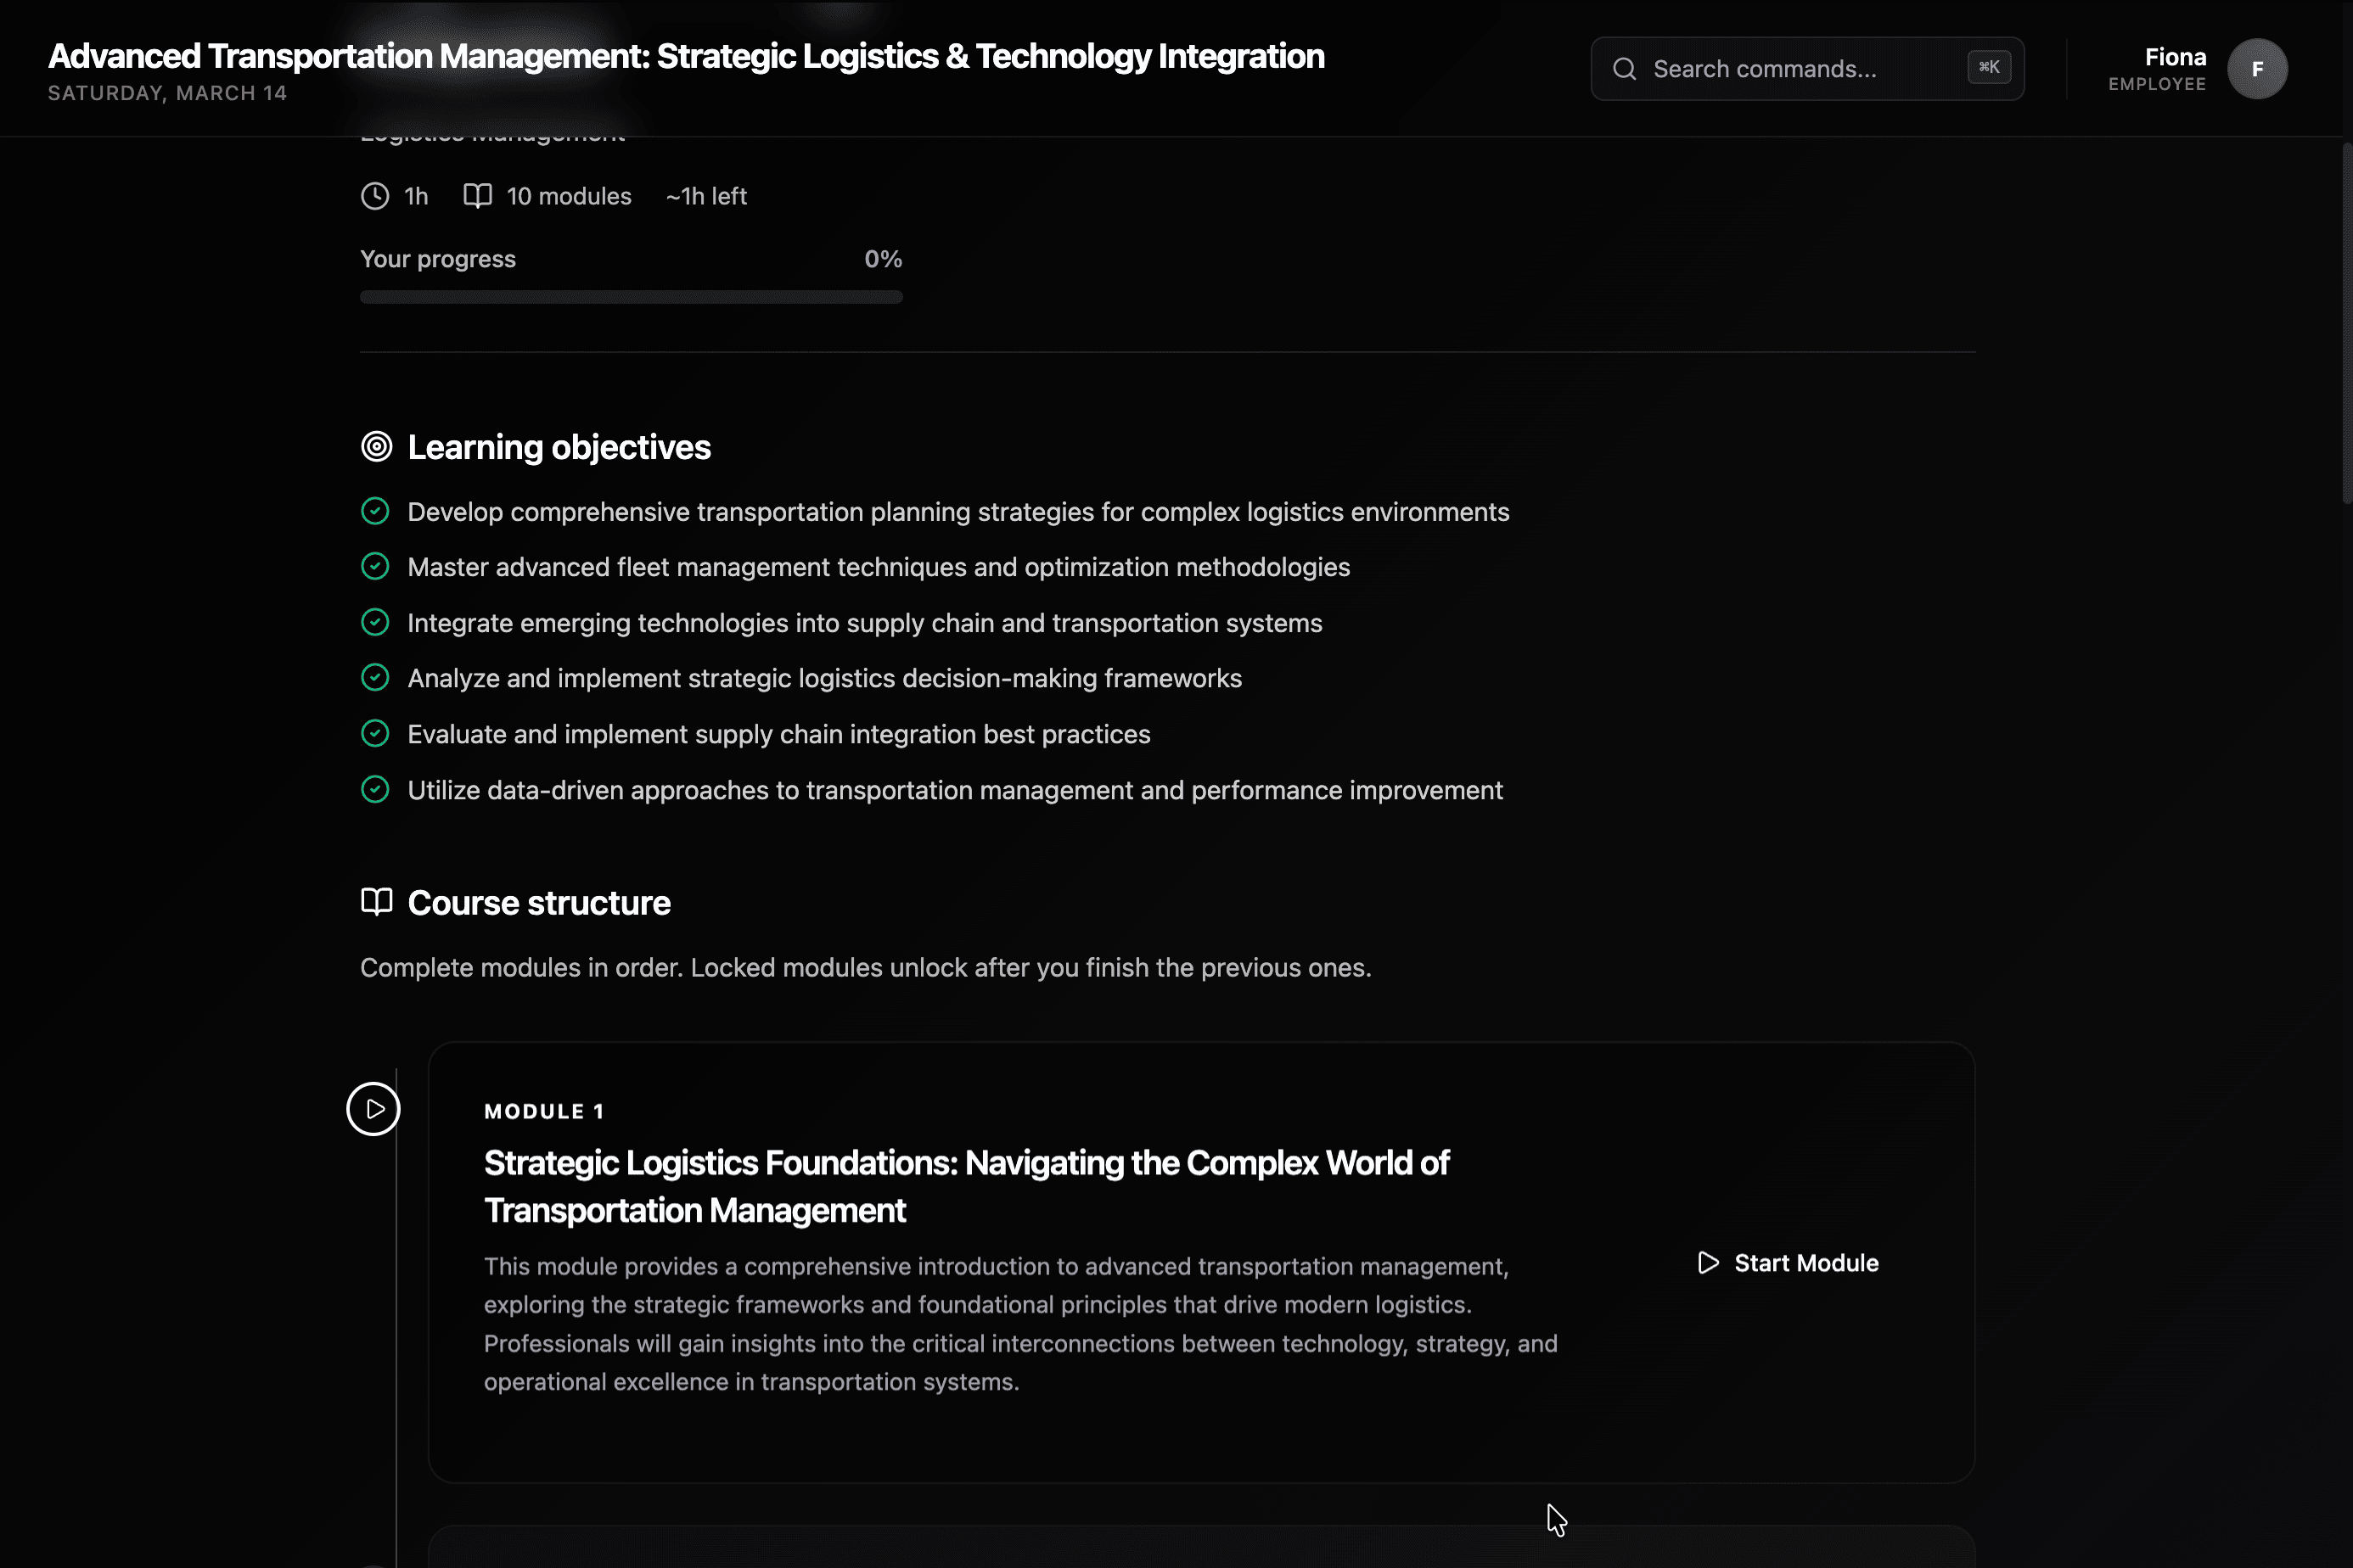Click the Start Module play triangle
This screenshot has width=2353, height=1568.
(x=1709, y=1263)
